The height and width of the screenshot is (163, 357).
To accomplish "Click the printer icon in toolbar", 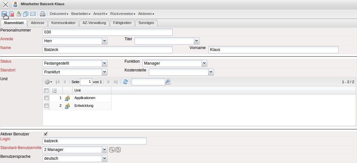I will [42, 14].
